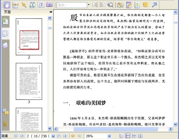The width and height of the screenshot is (179, 139).
Task: Select the typewriter text tool
Action: [137, 5]
